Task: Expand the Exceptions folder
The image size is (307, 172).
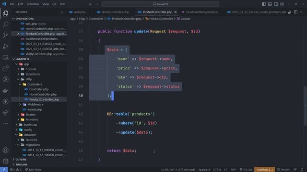Action: pos(39,74)
